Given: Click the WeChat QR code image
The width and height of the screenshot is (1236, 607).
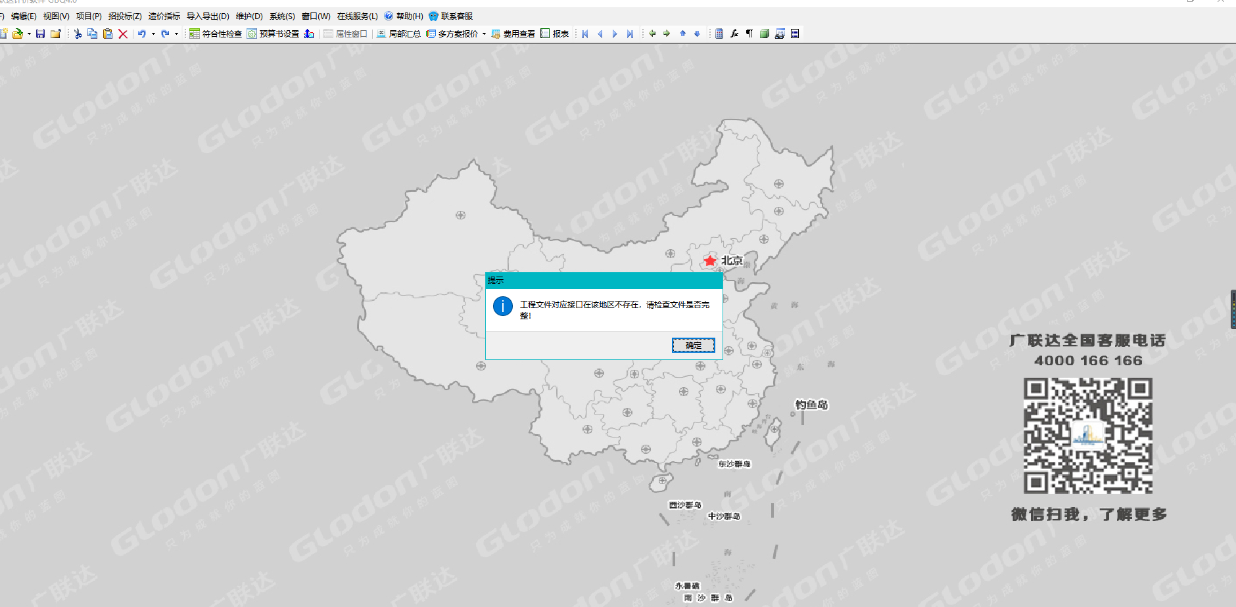Looking at the screenshot, I should point(1088,436).
